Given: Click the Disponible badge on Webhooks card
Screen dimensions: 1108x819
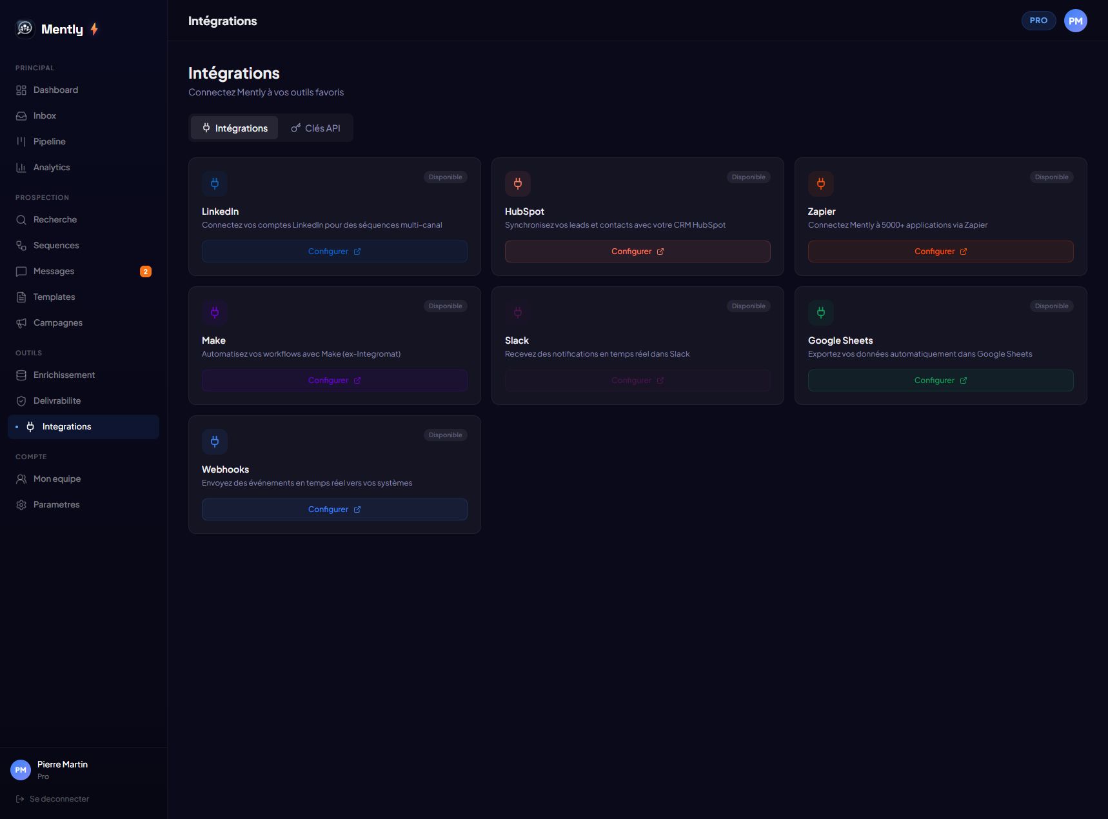Looking at the screenshot, I should coord(446,435).
